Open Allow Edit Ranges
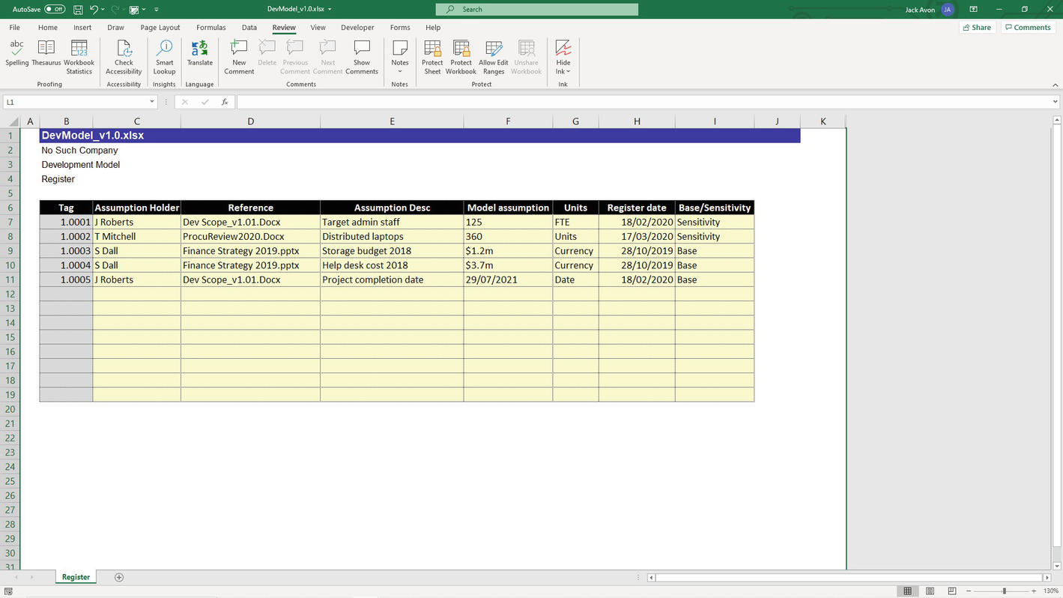The height and width of the screenshot is (598, 1063). coord(493,54)
